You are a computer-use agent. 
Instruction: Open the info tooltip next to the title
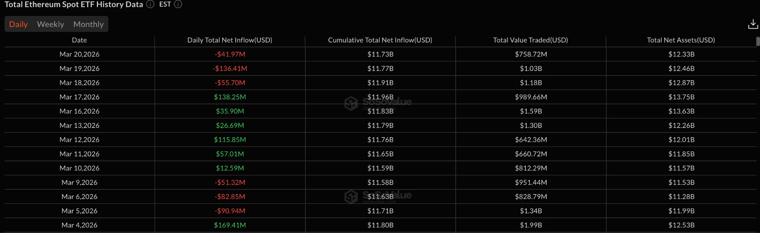pos(150,4)
